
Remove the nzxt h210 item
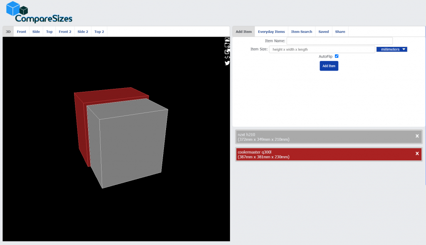(x=417, y=136)
